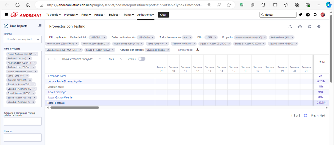Screen dimensions: 334x145
Task: Open browser zoom magnifier
Action: click(209, 5)
